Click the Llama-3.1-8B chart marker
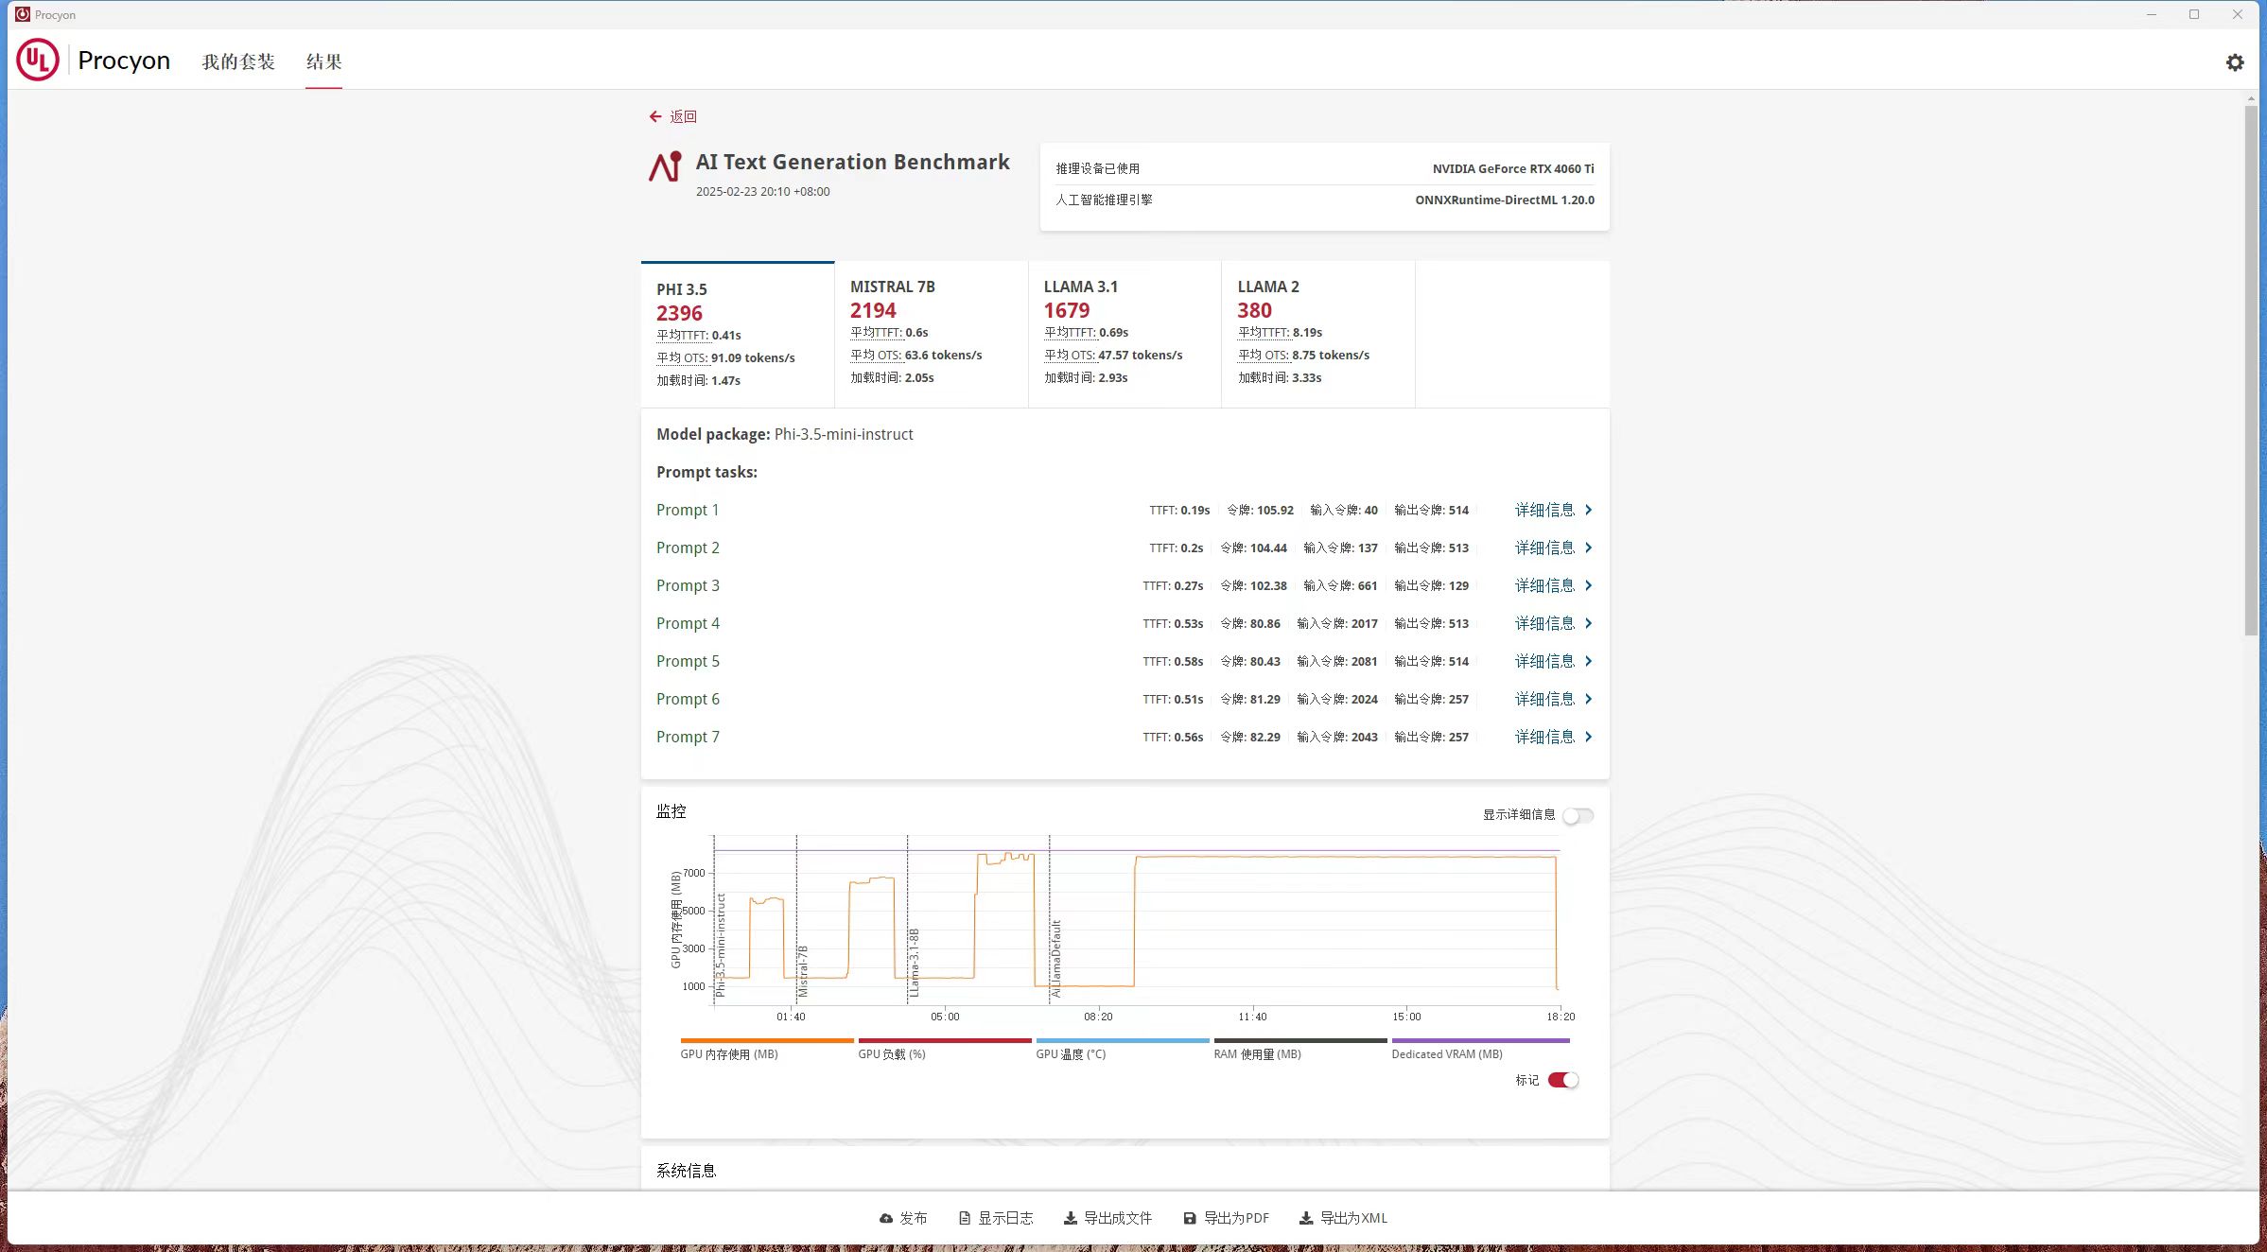This screenshot has width=2267, height=1252. [914, 963]
